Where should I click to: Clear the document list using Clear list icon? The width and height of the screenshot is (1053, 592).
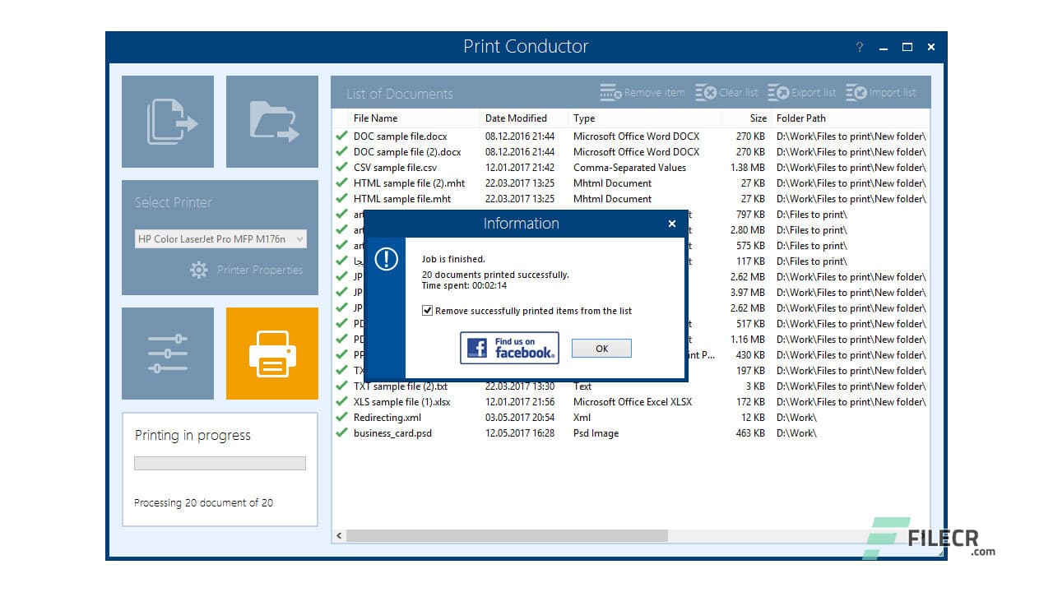pos(706,93)
